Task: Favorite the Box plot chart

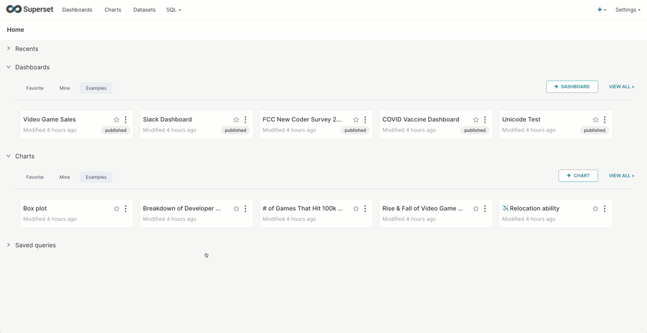Action: point(117,209)
